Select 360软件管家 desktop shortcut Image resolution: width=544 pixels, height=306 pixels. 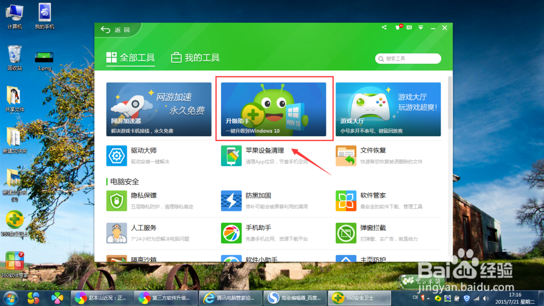[15, 265]
